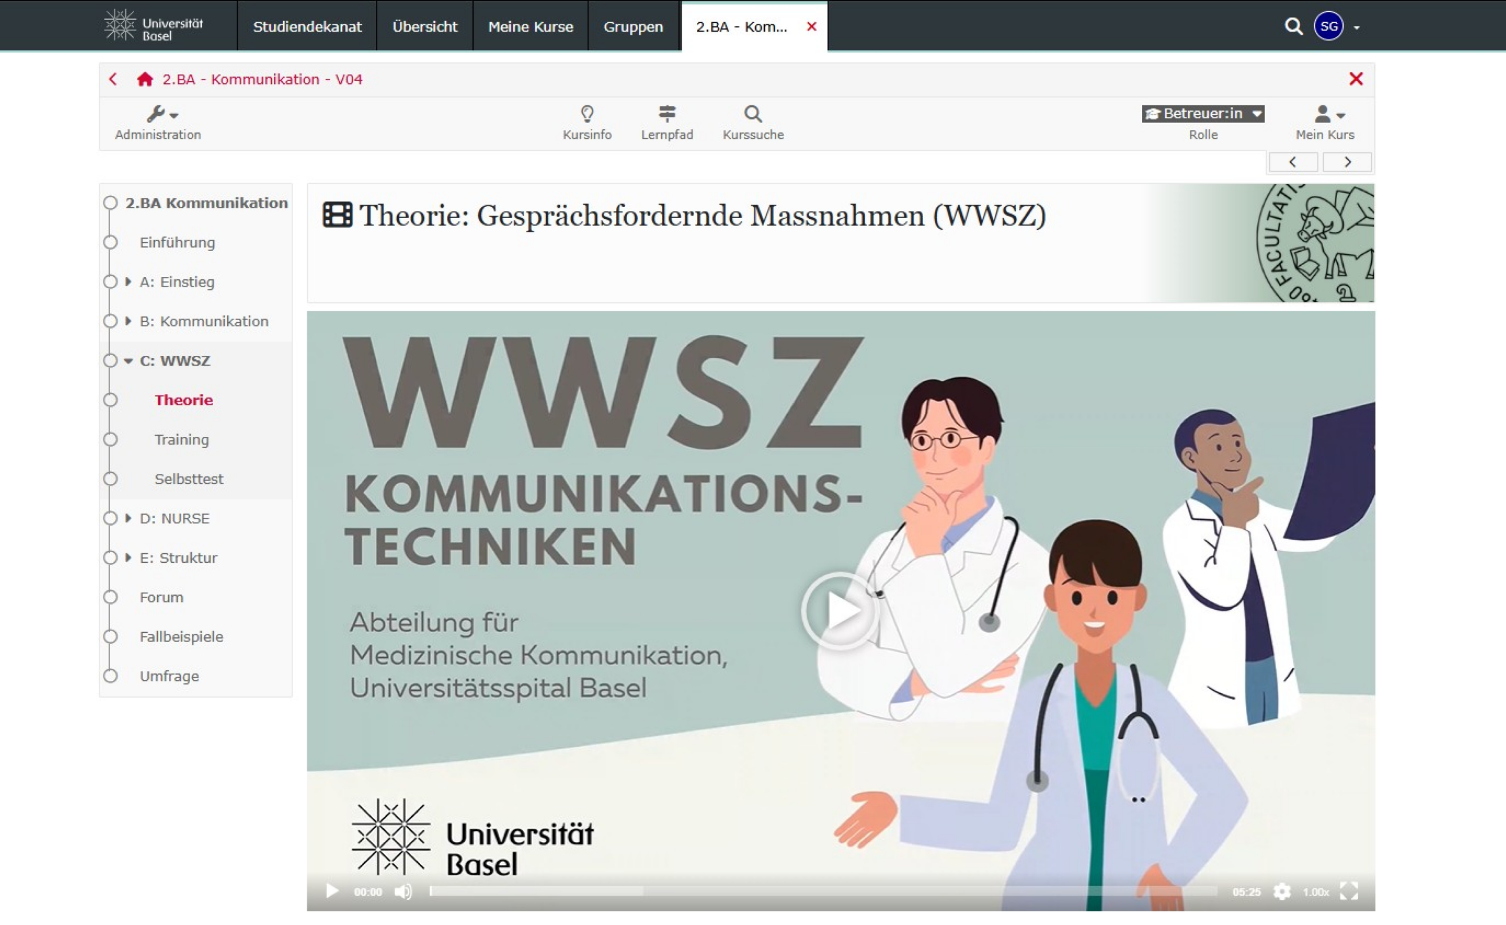This screenshot has width=1506, height=925.
Task: Open Kurssuche magnifier in course toolbar
Action: click(x=752, y=123)
